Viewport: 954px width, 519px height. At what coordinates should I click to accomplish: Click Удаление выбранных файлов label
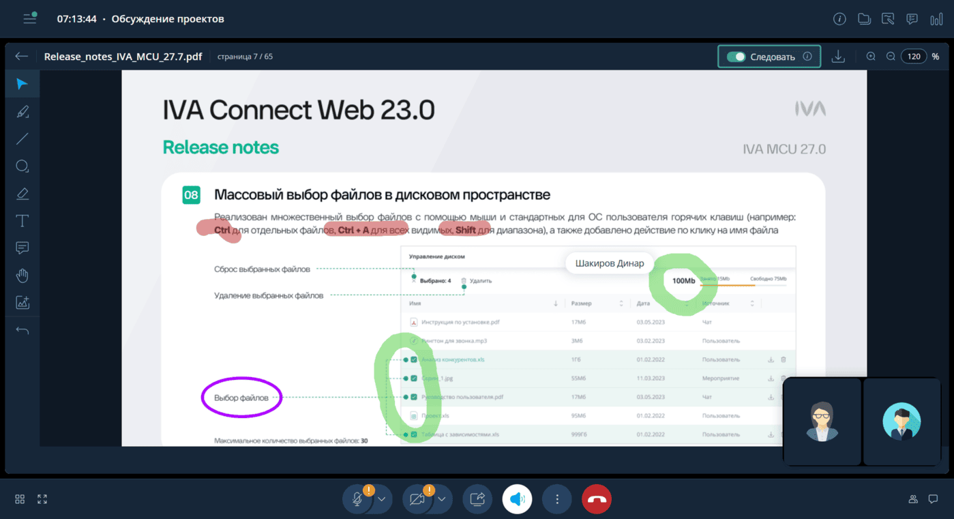[269, 295]
